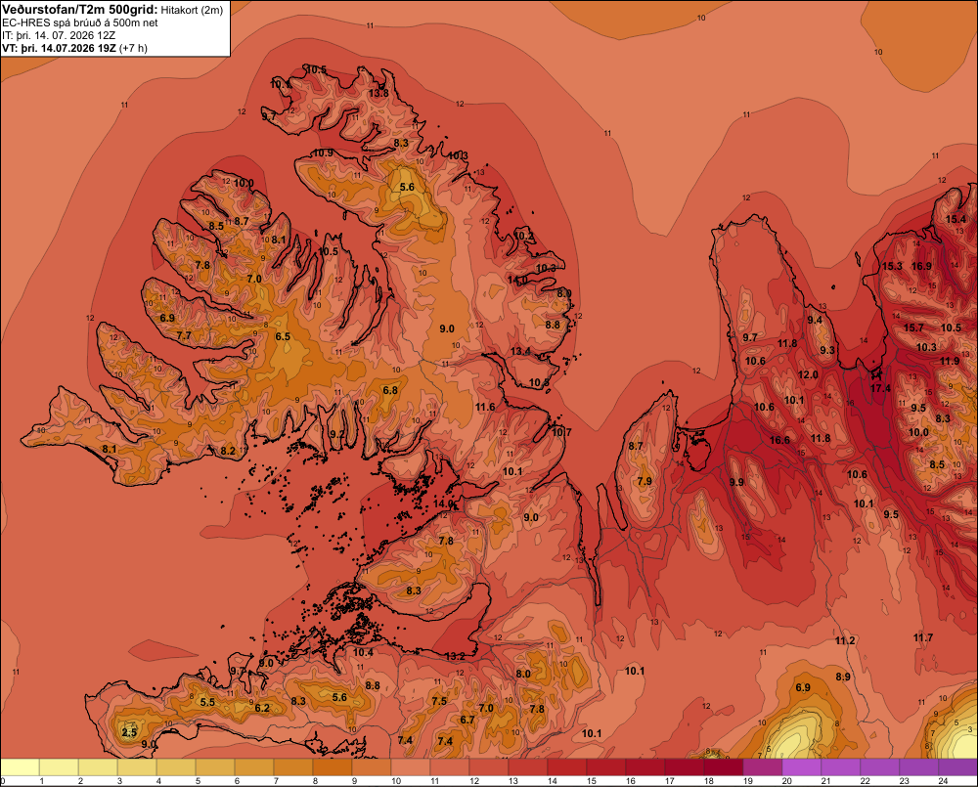This screenshot has height=787, width=978.
Task: Click the 15.7 temperature value
Action: click(913, 328)
